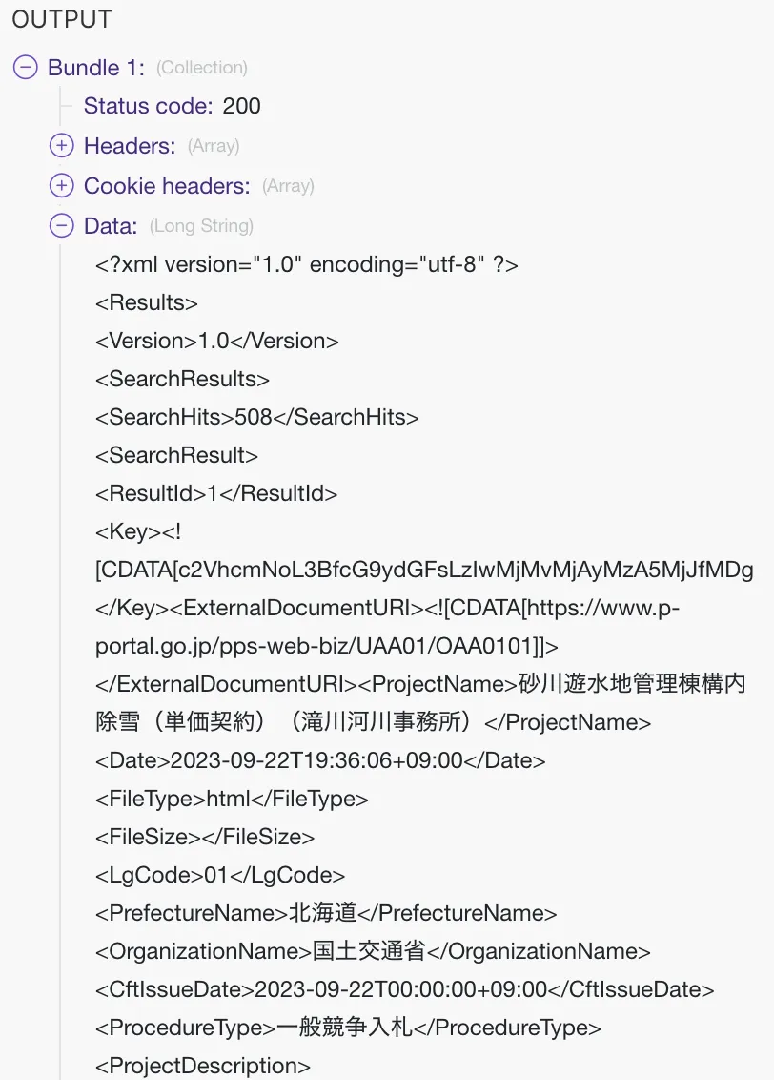Select the SearchHits value 508 line
Image resolution: width=774 pixels, height=1080 pixels.
(255, 417)
